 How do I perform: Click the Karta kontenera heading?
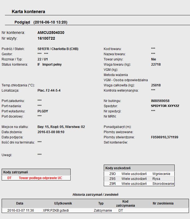pyautogui.click(x=28, y=11)
